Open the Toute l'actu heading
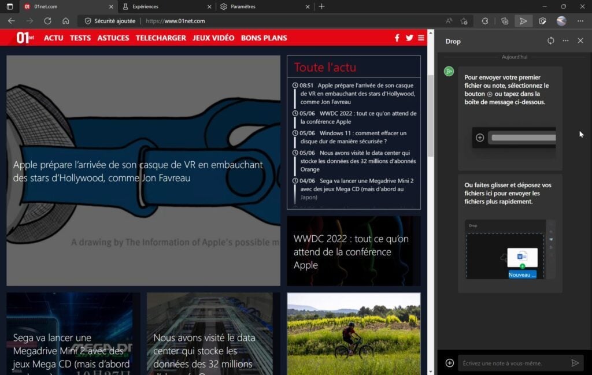The image size is (592, 375). [x=325, y=67]
